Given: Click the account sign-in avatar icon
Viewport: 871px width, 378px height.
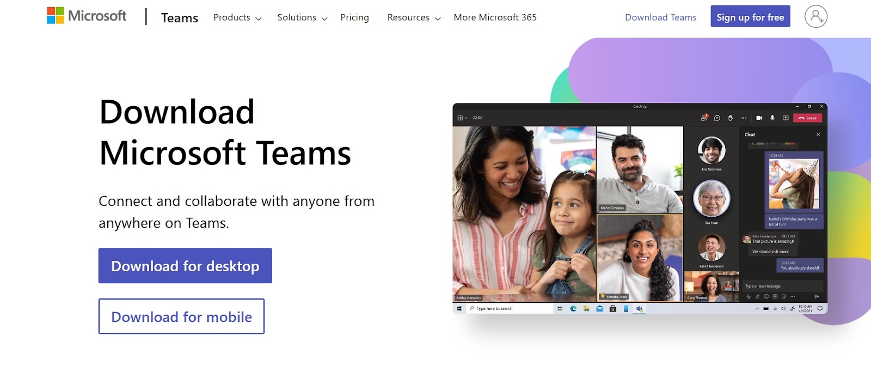Looking at the screenshot, I should click(x=815, y=16).
